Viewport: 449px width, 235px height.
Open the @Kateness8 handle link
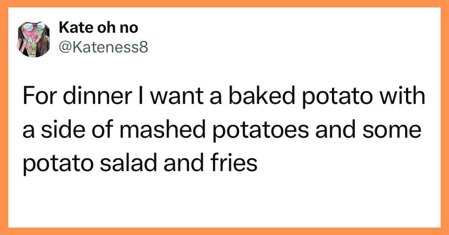103,47
